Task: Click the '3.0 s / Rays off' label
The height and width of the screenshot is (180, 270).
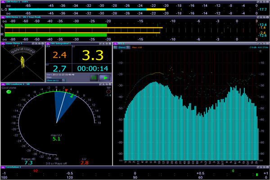Action: click(x=56, y=163)
